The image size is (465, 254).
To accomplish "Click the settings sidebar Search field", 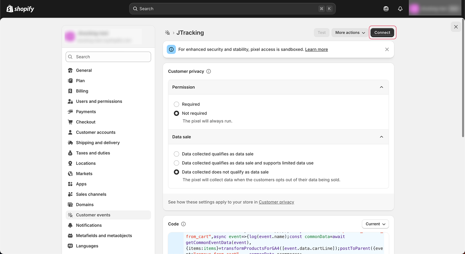I will (108, 57).
